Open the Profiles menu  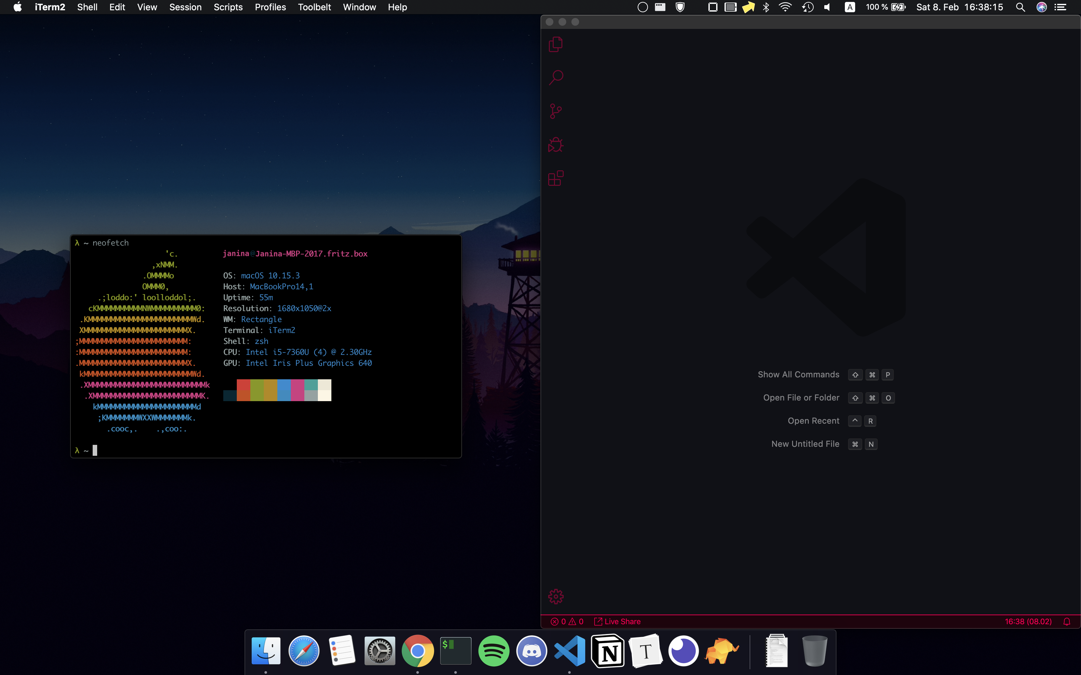click(270, 7)
